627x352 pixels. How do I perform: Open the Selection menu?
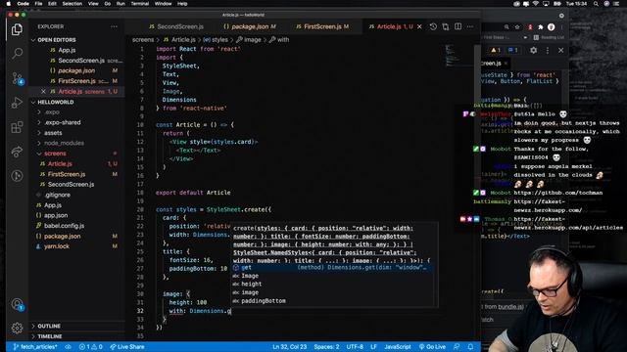(x=72, y=4)
